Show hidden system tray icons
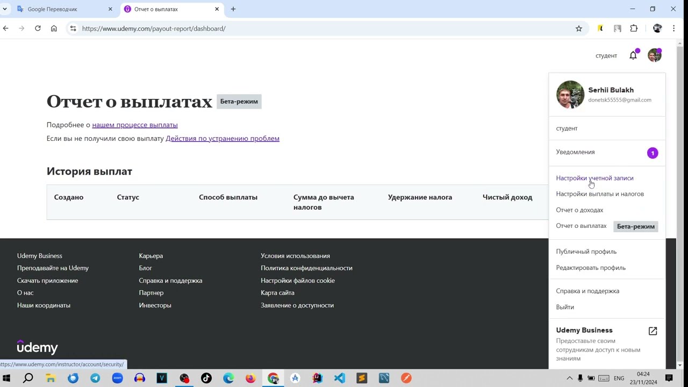Screen dimensions: 688x387 [x=570, y=378]
